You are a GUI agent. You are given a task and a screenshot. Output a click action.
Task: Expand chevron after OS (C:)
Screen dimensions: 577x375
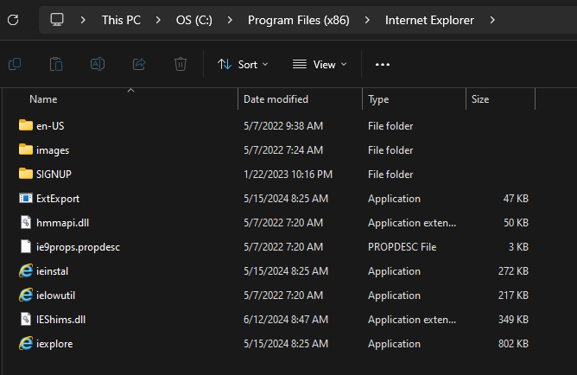230,20
